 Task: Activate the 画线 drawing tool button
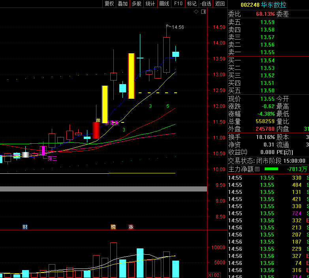point(164,4)
